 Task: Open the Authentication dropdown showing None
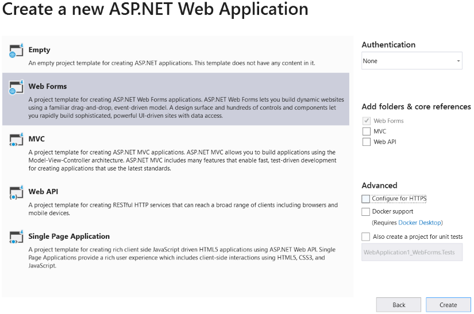412,61
